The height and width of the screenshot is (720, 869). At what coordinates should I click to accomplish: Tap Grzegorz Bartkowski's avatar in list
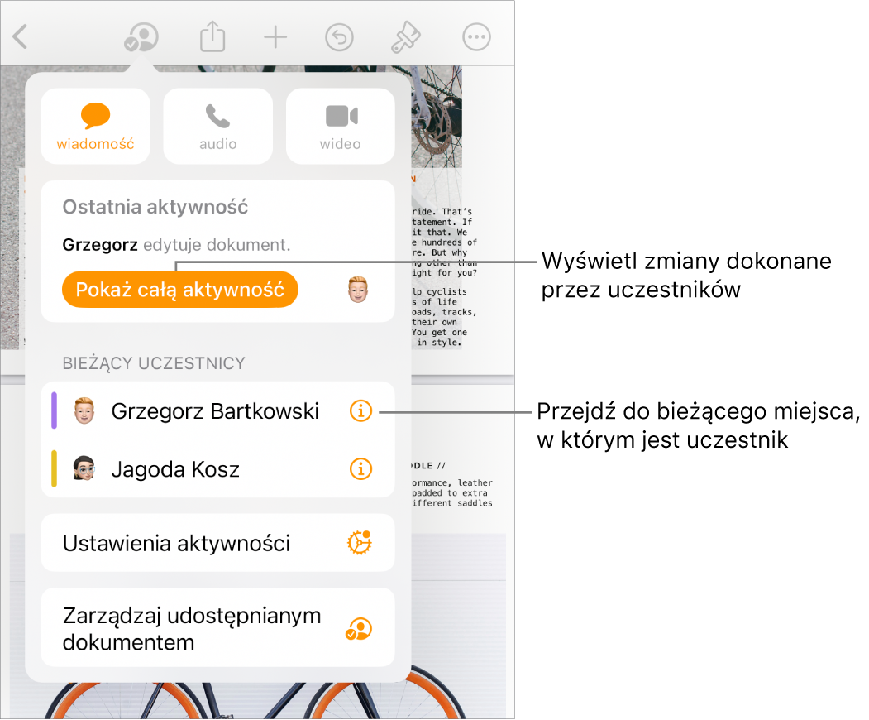coord(84,410)
